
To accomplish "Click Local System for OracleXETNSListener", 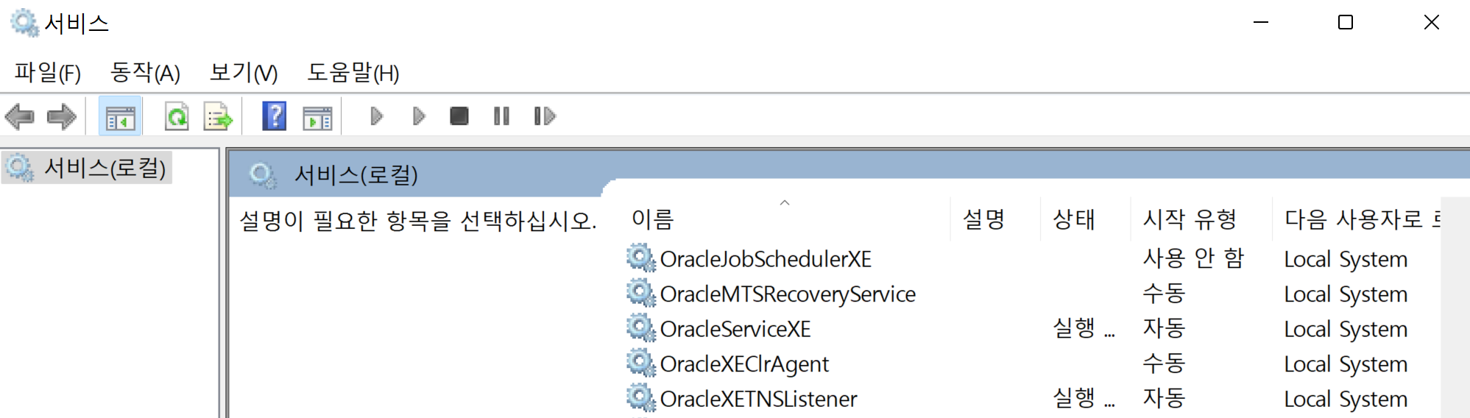I will click(x=1346, y=399).
